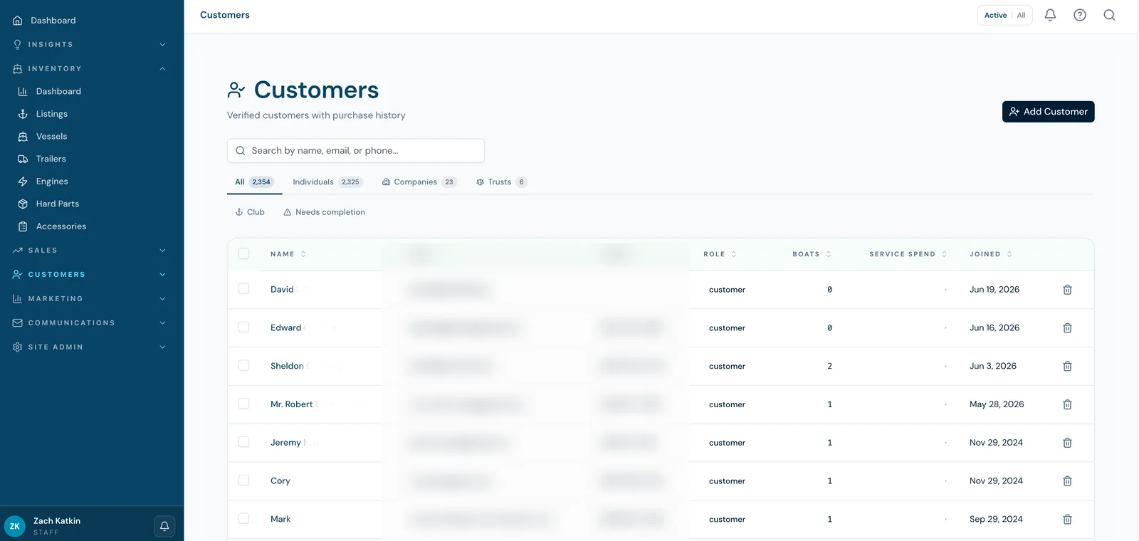The width and height of the screenshot is (1139, 541).
Task: Open Edward's customer record
Action: tap(286, 328)
